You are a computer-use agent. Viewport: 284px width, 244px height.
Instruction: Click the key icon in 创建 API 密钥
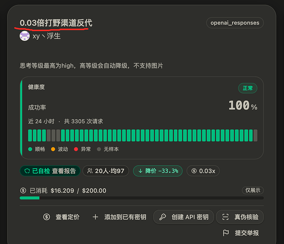(162, 217)
